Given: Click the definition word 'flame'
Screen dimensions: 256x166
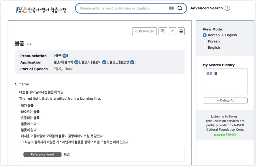Looking at the screenshot, I should coord(24,84).
